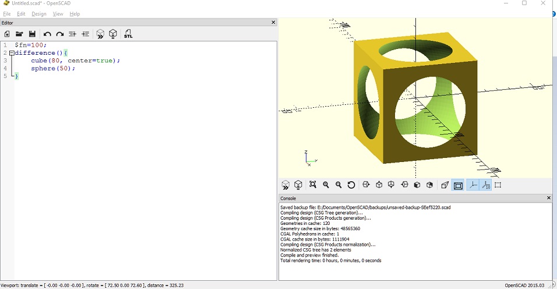
Task: Save the file using the floppy disk icon
Action: click(x=32, y=34)
